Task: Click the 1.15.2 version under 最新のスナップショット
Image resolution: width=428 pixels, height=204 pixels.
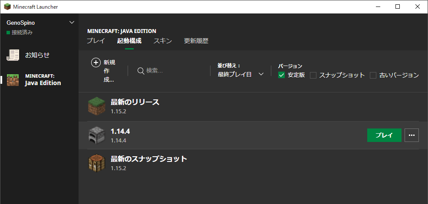Action: (118, 168)
